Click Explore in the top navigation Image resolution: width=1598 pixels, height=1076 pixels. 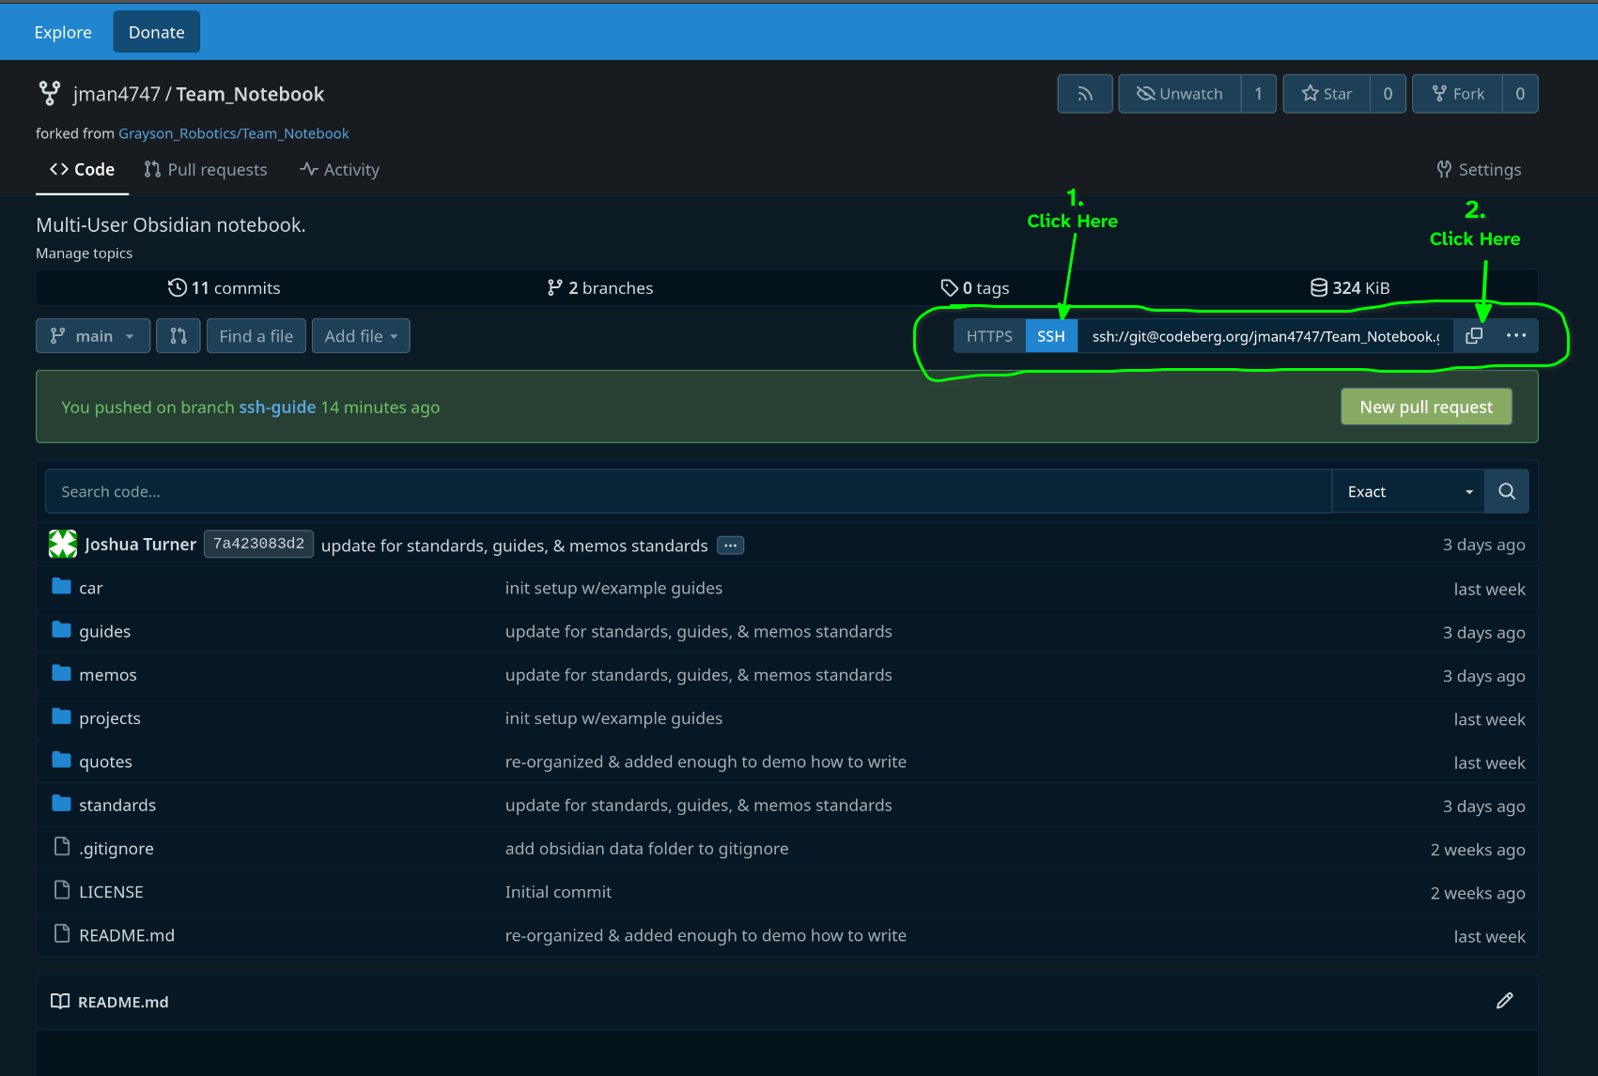63,32
